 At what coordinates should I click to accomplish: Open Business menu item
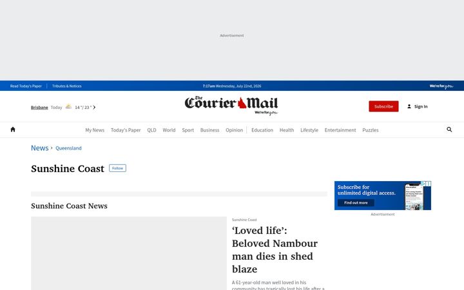tap(210, 130)
